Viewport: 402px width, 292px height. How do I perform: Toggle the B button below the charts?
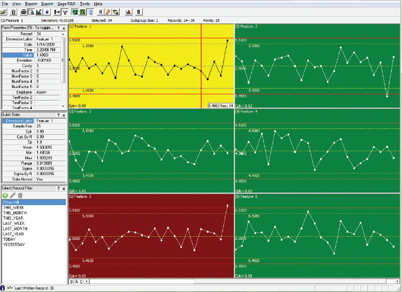72,281
